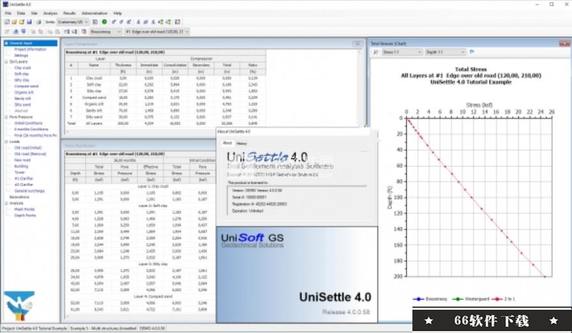Click the flag icon right of Depth dropdown

tap(472, 52)
